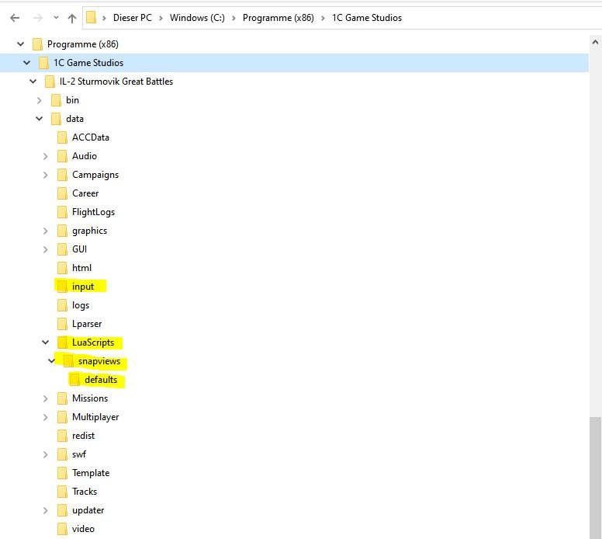Click the scrollbar up arrow
This screenshot has height=539, width=602.
pyautogui.click(x=596, y=42)
